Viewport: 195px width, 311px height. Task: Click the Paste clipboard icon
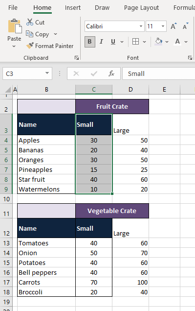click(15, 26)
